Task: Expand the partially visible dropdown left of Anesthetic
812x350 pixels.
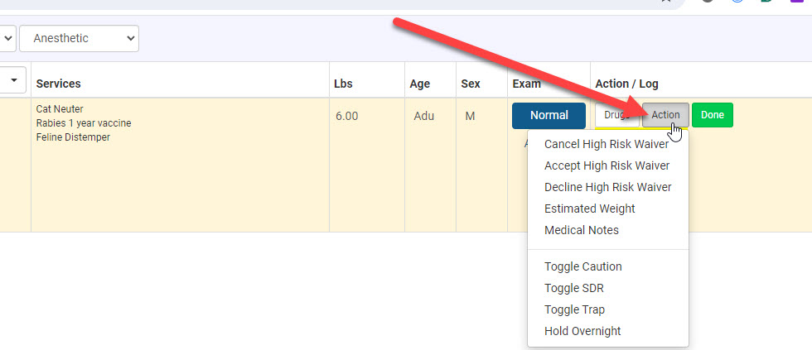Action: point(7,38)
